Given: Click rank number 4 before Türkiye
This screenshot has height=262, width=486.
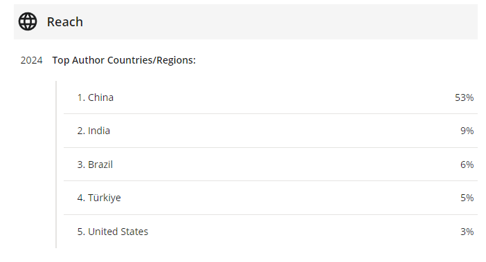Looking at the screenshot, I should tap(81, 198).
